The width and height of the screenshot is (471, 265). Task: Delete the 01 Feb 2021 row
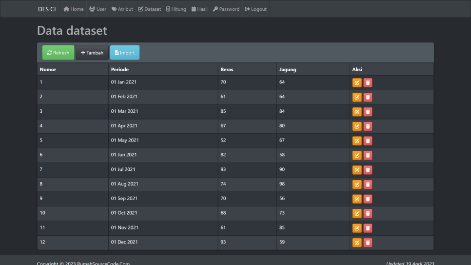[368, 97]
